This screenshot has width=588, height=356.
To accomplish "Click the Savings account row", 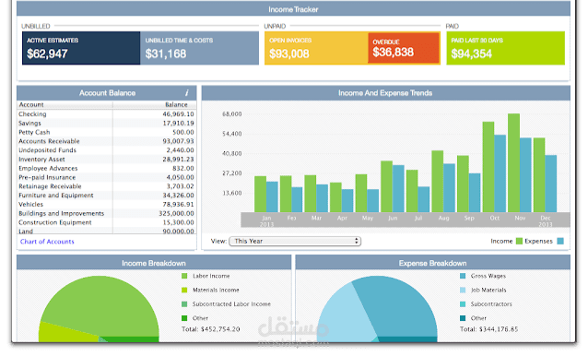I will [x=107, y=123].
